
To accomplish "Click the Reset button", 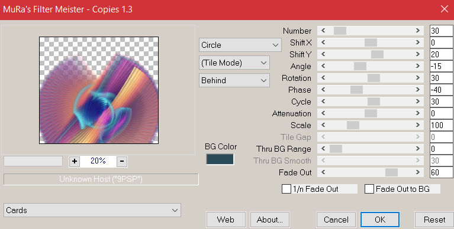I will pyautogui.click(x=434, y=220).
